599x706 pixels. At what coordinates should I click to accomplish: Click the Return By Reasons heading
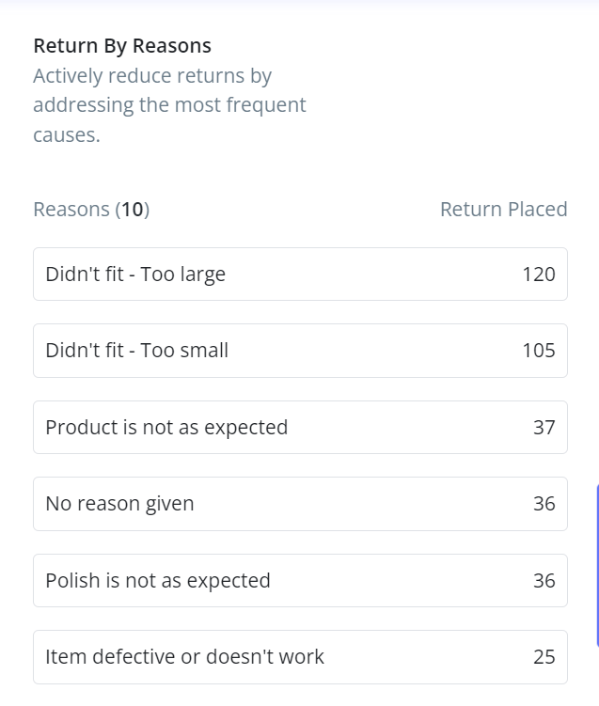[122, 46]
